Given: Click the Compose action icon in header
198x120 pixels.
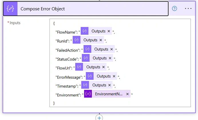Looking at the screenshot, I should click(x=10, y=9).
